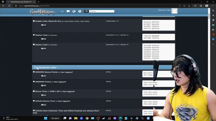Open File Explorer from taskbar
Screen dimensions: 216x121
[76, 118]
